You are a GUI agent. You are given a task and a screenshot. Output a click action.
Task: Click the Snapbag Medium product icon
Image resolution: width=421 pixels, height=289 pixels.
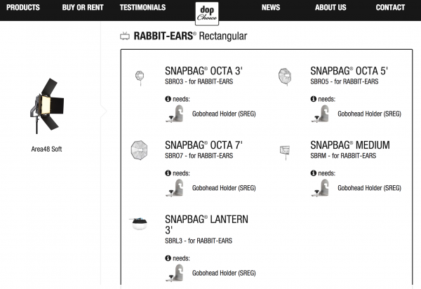(285, 151)
